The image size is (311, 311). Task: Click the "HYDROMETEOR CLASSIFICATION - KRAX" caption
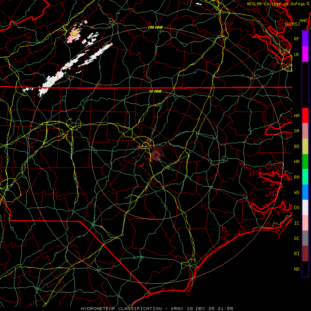click(x=132, y=309)
